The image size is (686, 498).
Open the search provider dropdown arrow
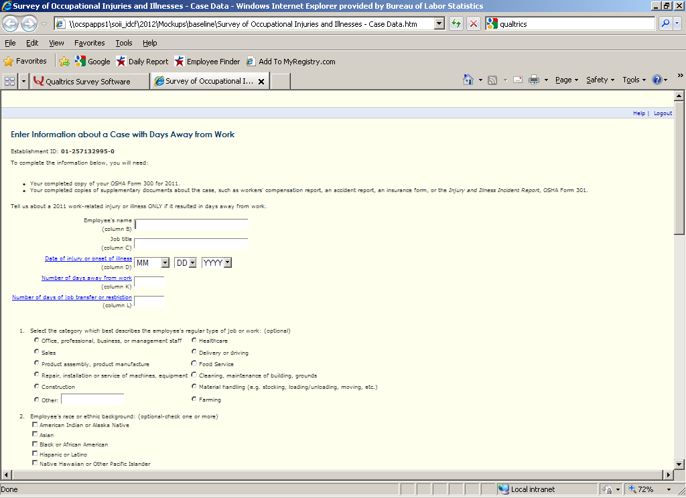677,23
